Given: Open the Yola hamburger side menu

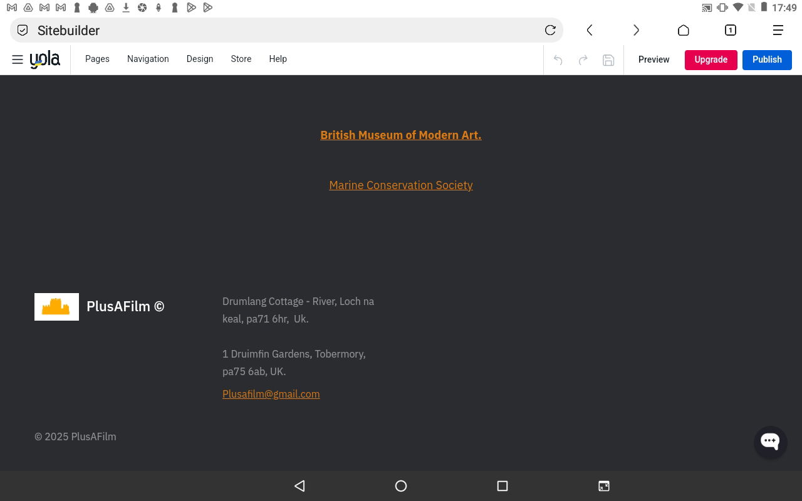Looking at the screenshot, I should (18, 59).
